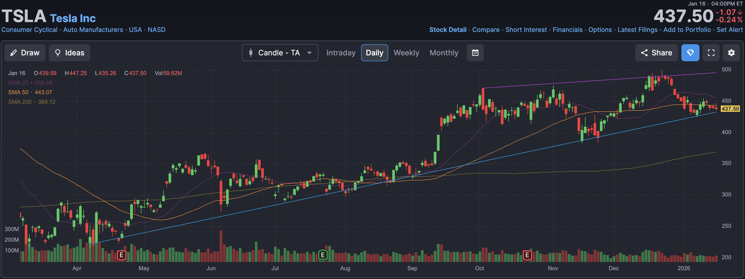This screenshot has width=745, height=279.
Task: Open the Draw tools button
Action: tap(25, 53)
